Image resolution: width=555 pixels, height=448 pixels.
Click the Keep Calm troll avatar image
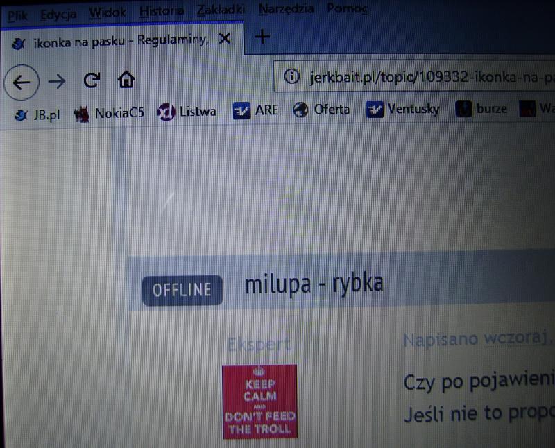coord(259,402)
